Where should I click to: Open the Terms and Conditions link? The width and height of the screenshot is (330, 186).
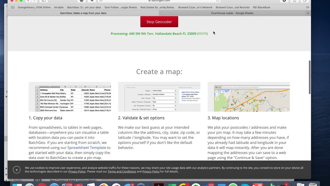pos(122,172)
